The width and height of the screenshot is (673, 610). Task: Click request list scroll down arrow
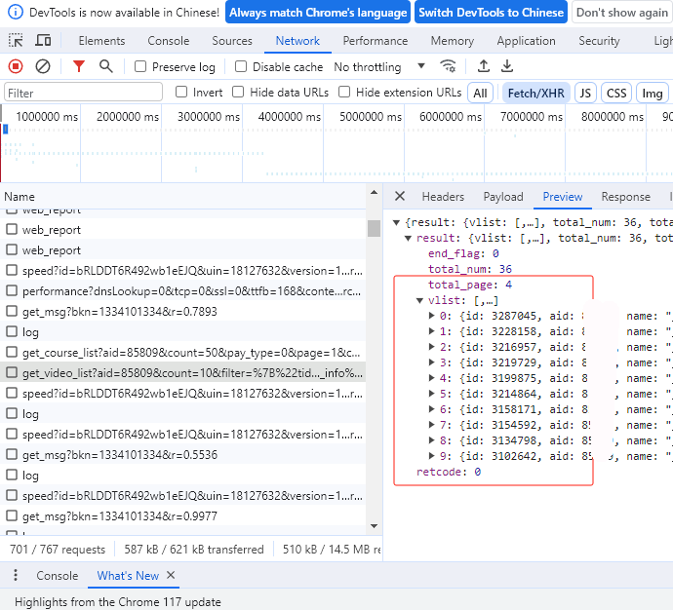(x=374, y=526)
